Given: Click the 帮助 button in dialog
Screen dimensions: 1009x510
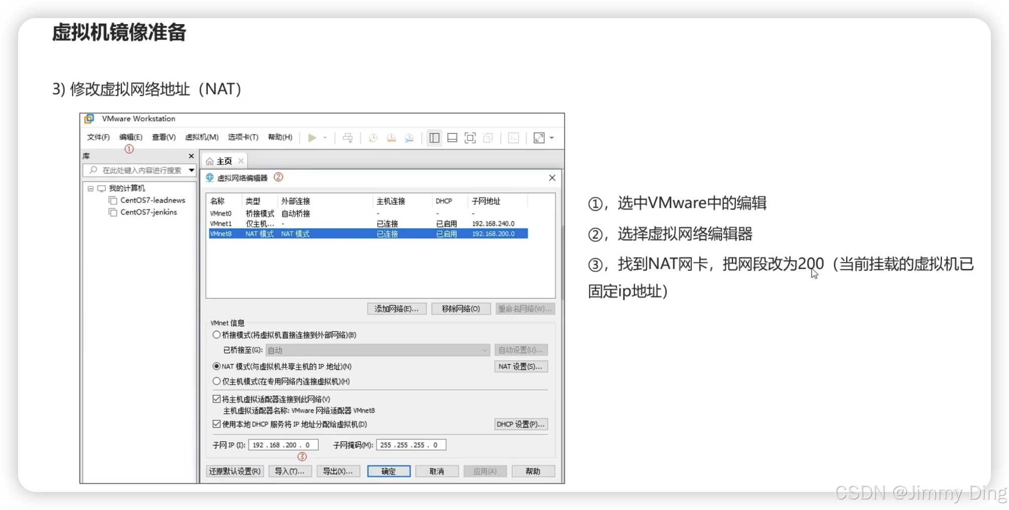Looking at the screenshot, I should tap(533, 472).
